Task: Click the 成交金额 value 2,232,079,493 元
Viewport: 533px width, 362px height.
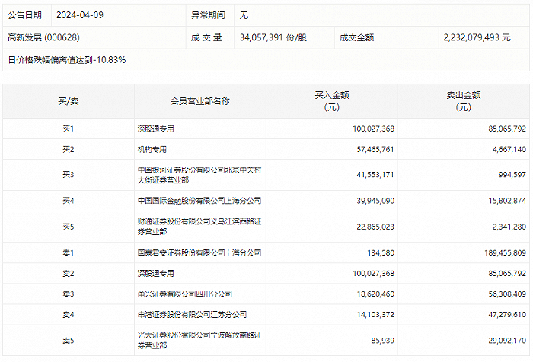Action: [476, 37]
